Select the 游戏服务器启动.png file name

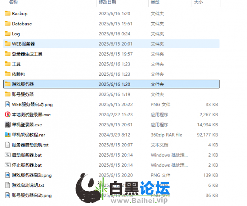(x=32, y=175)
